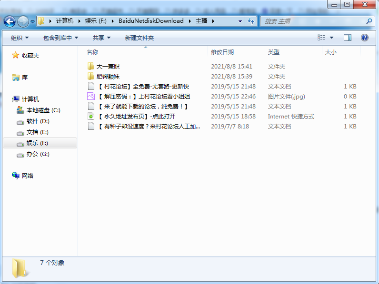Click the address bar refresh button
Screen dimensions: 379x284
pyautogui.click(x=251, y=21)
